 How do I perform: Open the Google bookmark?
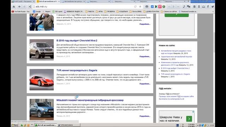[x=37, y=11]
